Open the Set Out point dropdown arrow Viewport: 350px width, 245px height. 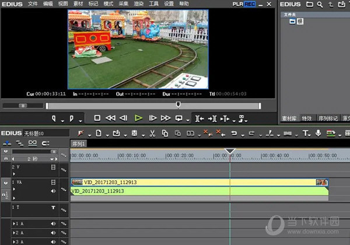80,121
